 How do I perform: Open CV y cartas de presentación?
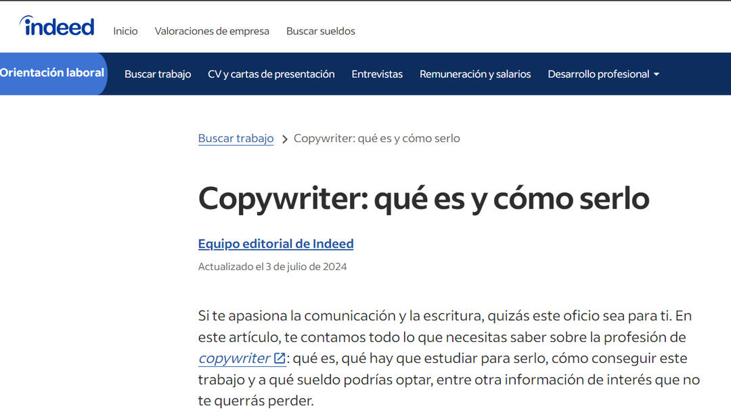pos(271,74)
